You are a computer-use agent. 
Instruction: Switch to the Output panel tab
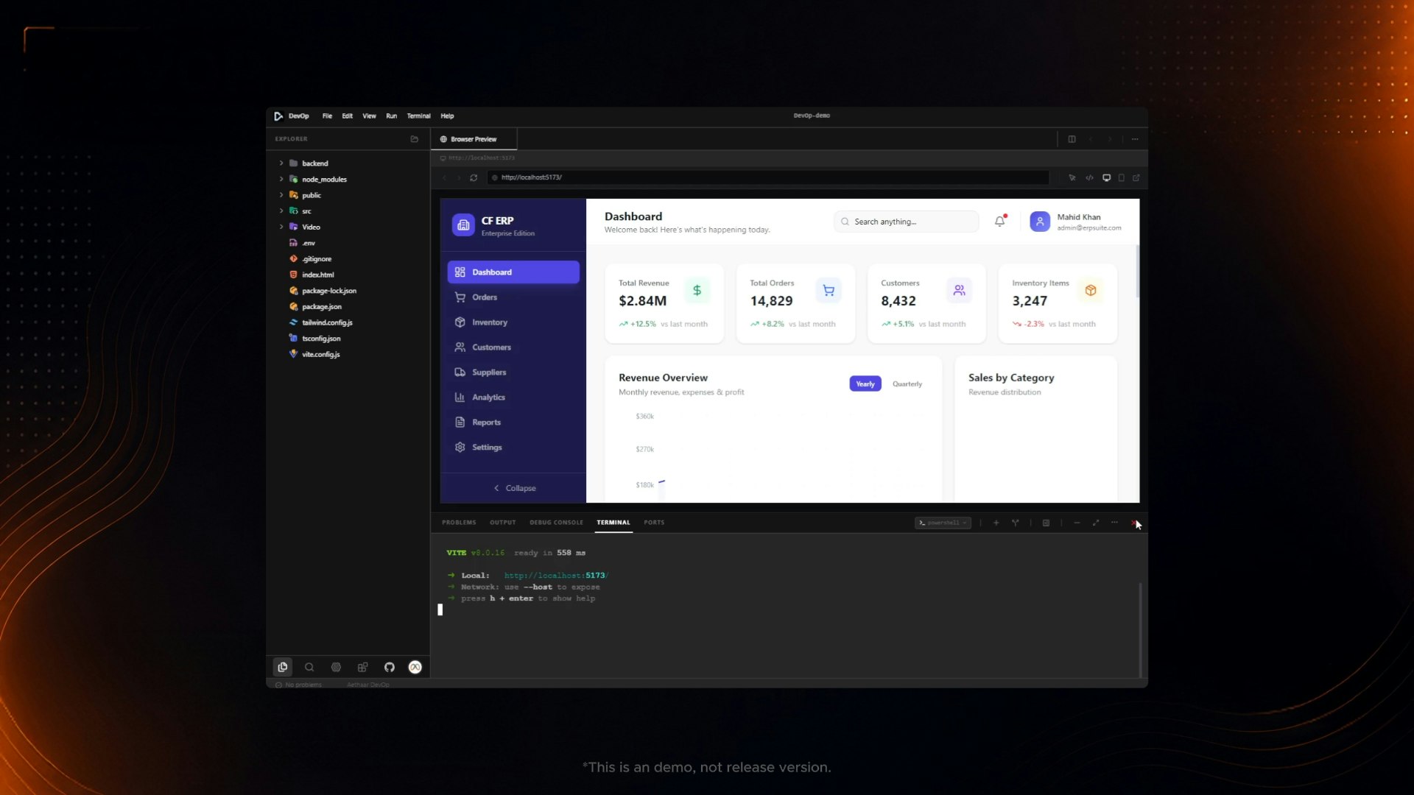click(503, 523)
